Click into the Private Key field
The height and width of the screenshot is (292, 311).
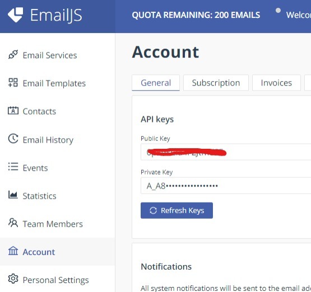click(x=226, y=186)
